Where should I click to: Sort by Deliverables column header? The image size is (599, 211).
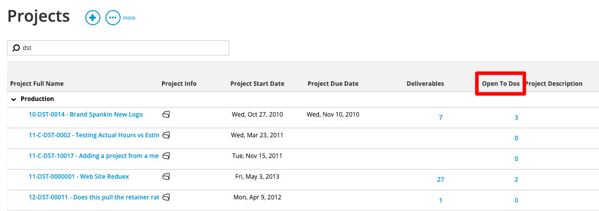coord(425,84)
